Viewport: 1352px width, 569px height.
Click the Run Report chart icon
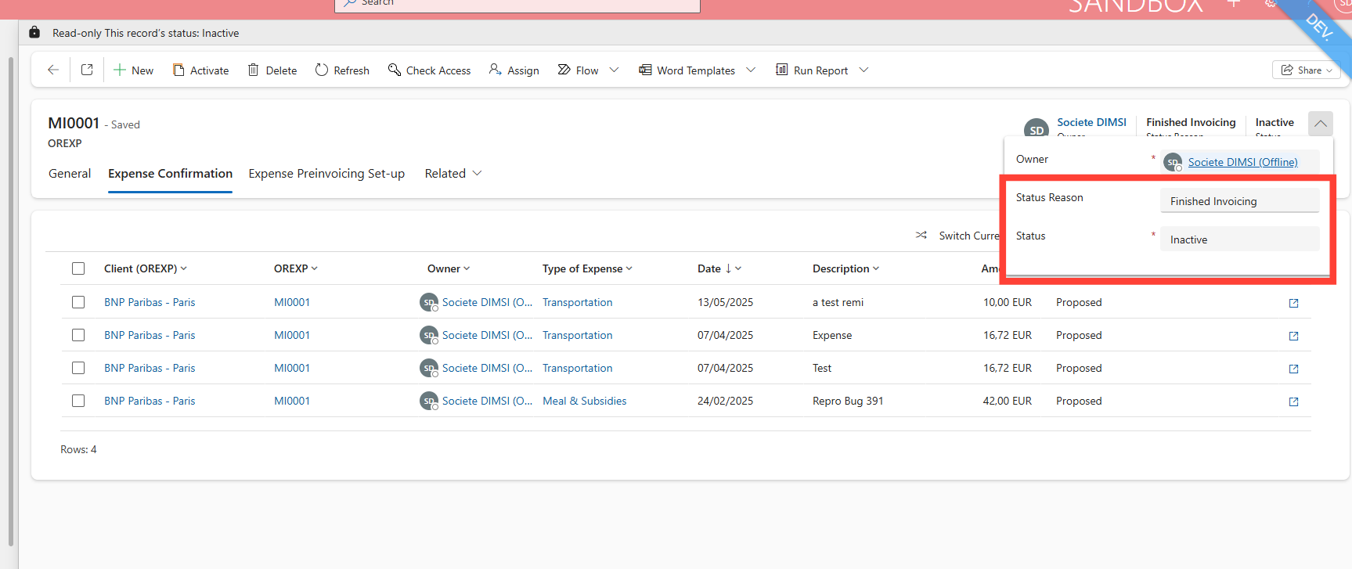click(781, 70)
